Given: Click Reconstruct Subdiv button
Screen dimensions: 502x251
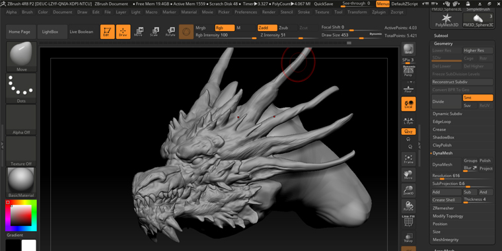Looking at the screenshot, I should pyautogui.click(x=462, y=82).
